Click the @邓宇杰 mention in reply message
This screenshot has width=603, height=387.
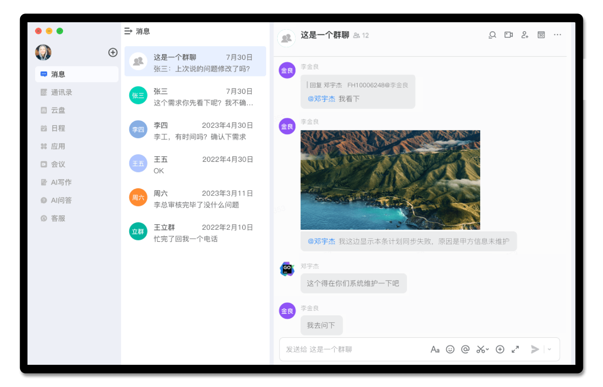321,99
